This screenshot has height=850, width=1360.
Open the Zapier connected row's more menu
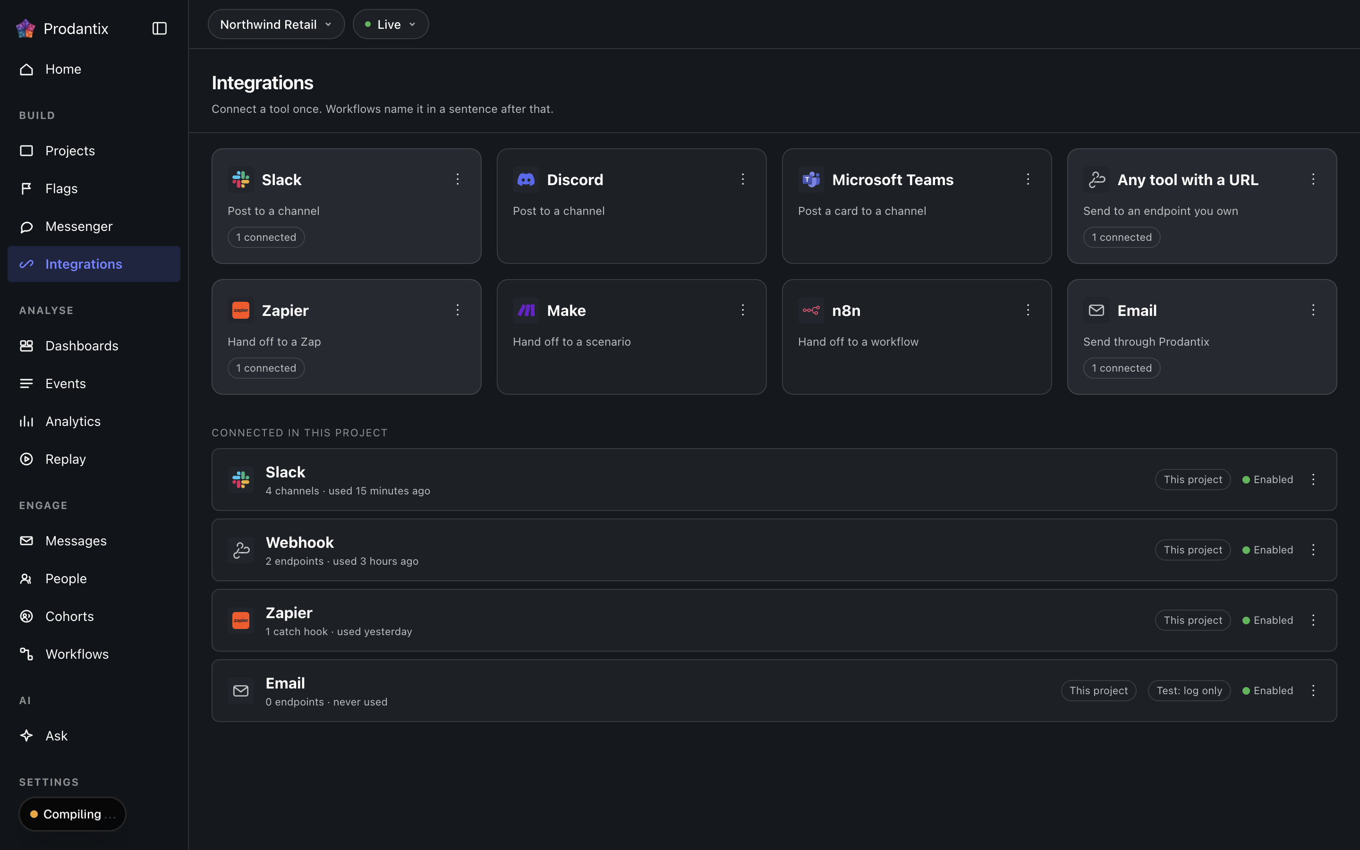tap(1313, 620)
